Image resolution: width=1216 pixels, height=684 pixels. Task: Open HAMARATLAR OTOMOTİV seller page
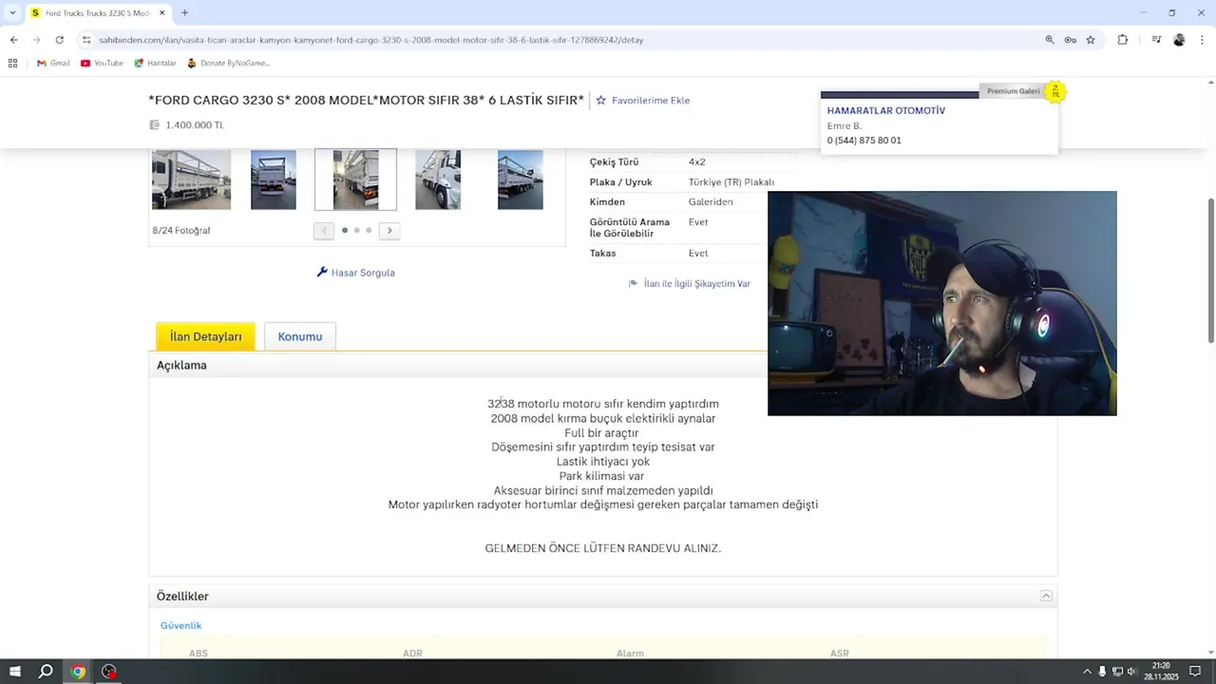(x=885, y=110)
